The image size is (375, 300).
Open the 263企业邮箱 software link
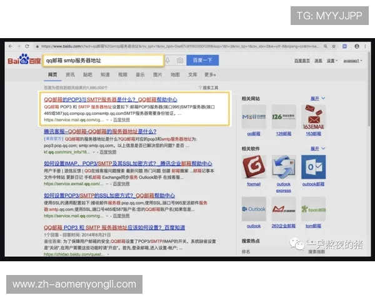(284, 226)
